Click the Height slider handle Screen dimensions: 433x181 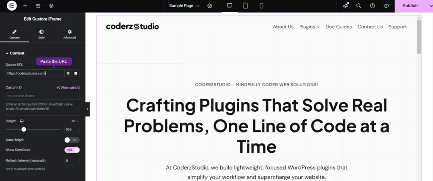point(24,129)
